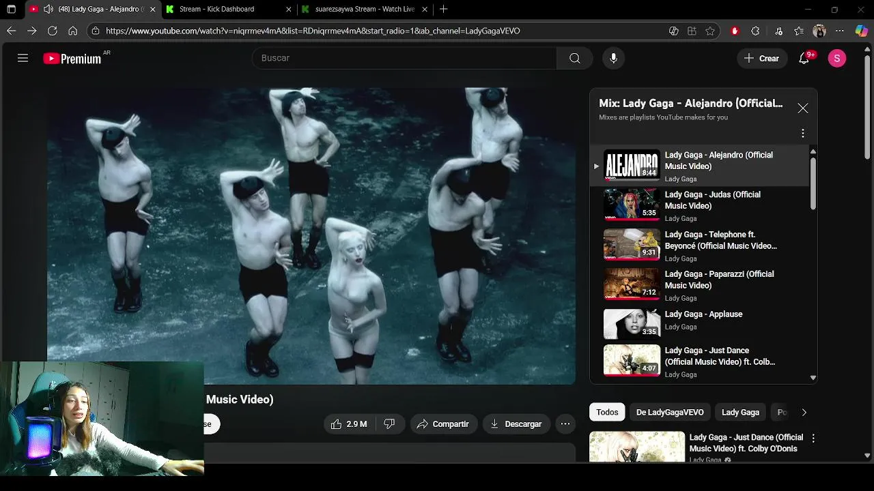
Task: Open the account avatar menu
Action: pyautogui.click(x=837, y=59)
